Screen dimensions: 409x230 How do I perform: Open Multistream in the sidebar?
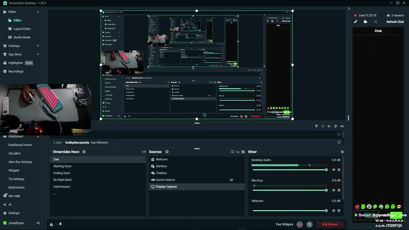16,188
